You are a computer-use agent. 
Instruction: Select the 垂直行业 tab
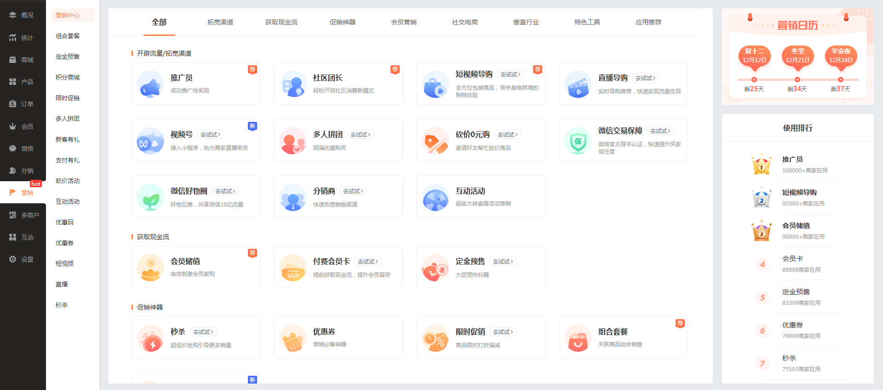tap(526, 22)
